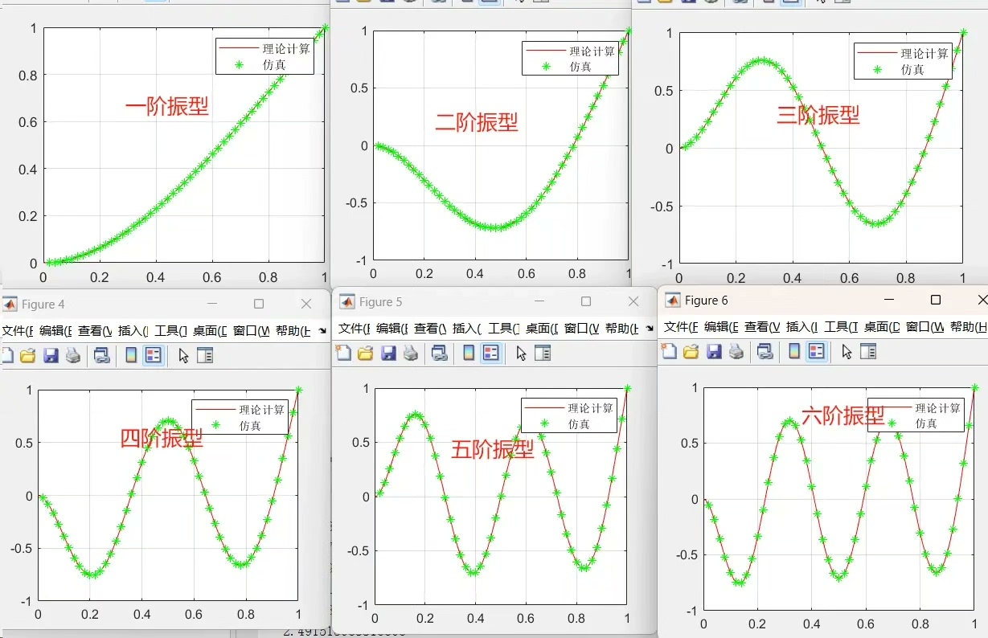Minimize the Figure 6 window

[x=889, y=300]
